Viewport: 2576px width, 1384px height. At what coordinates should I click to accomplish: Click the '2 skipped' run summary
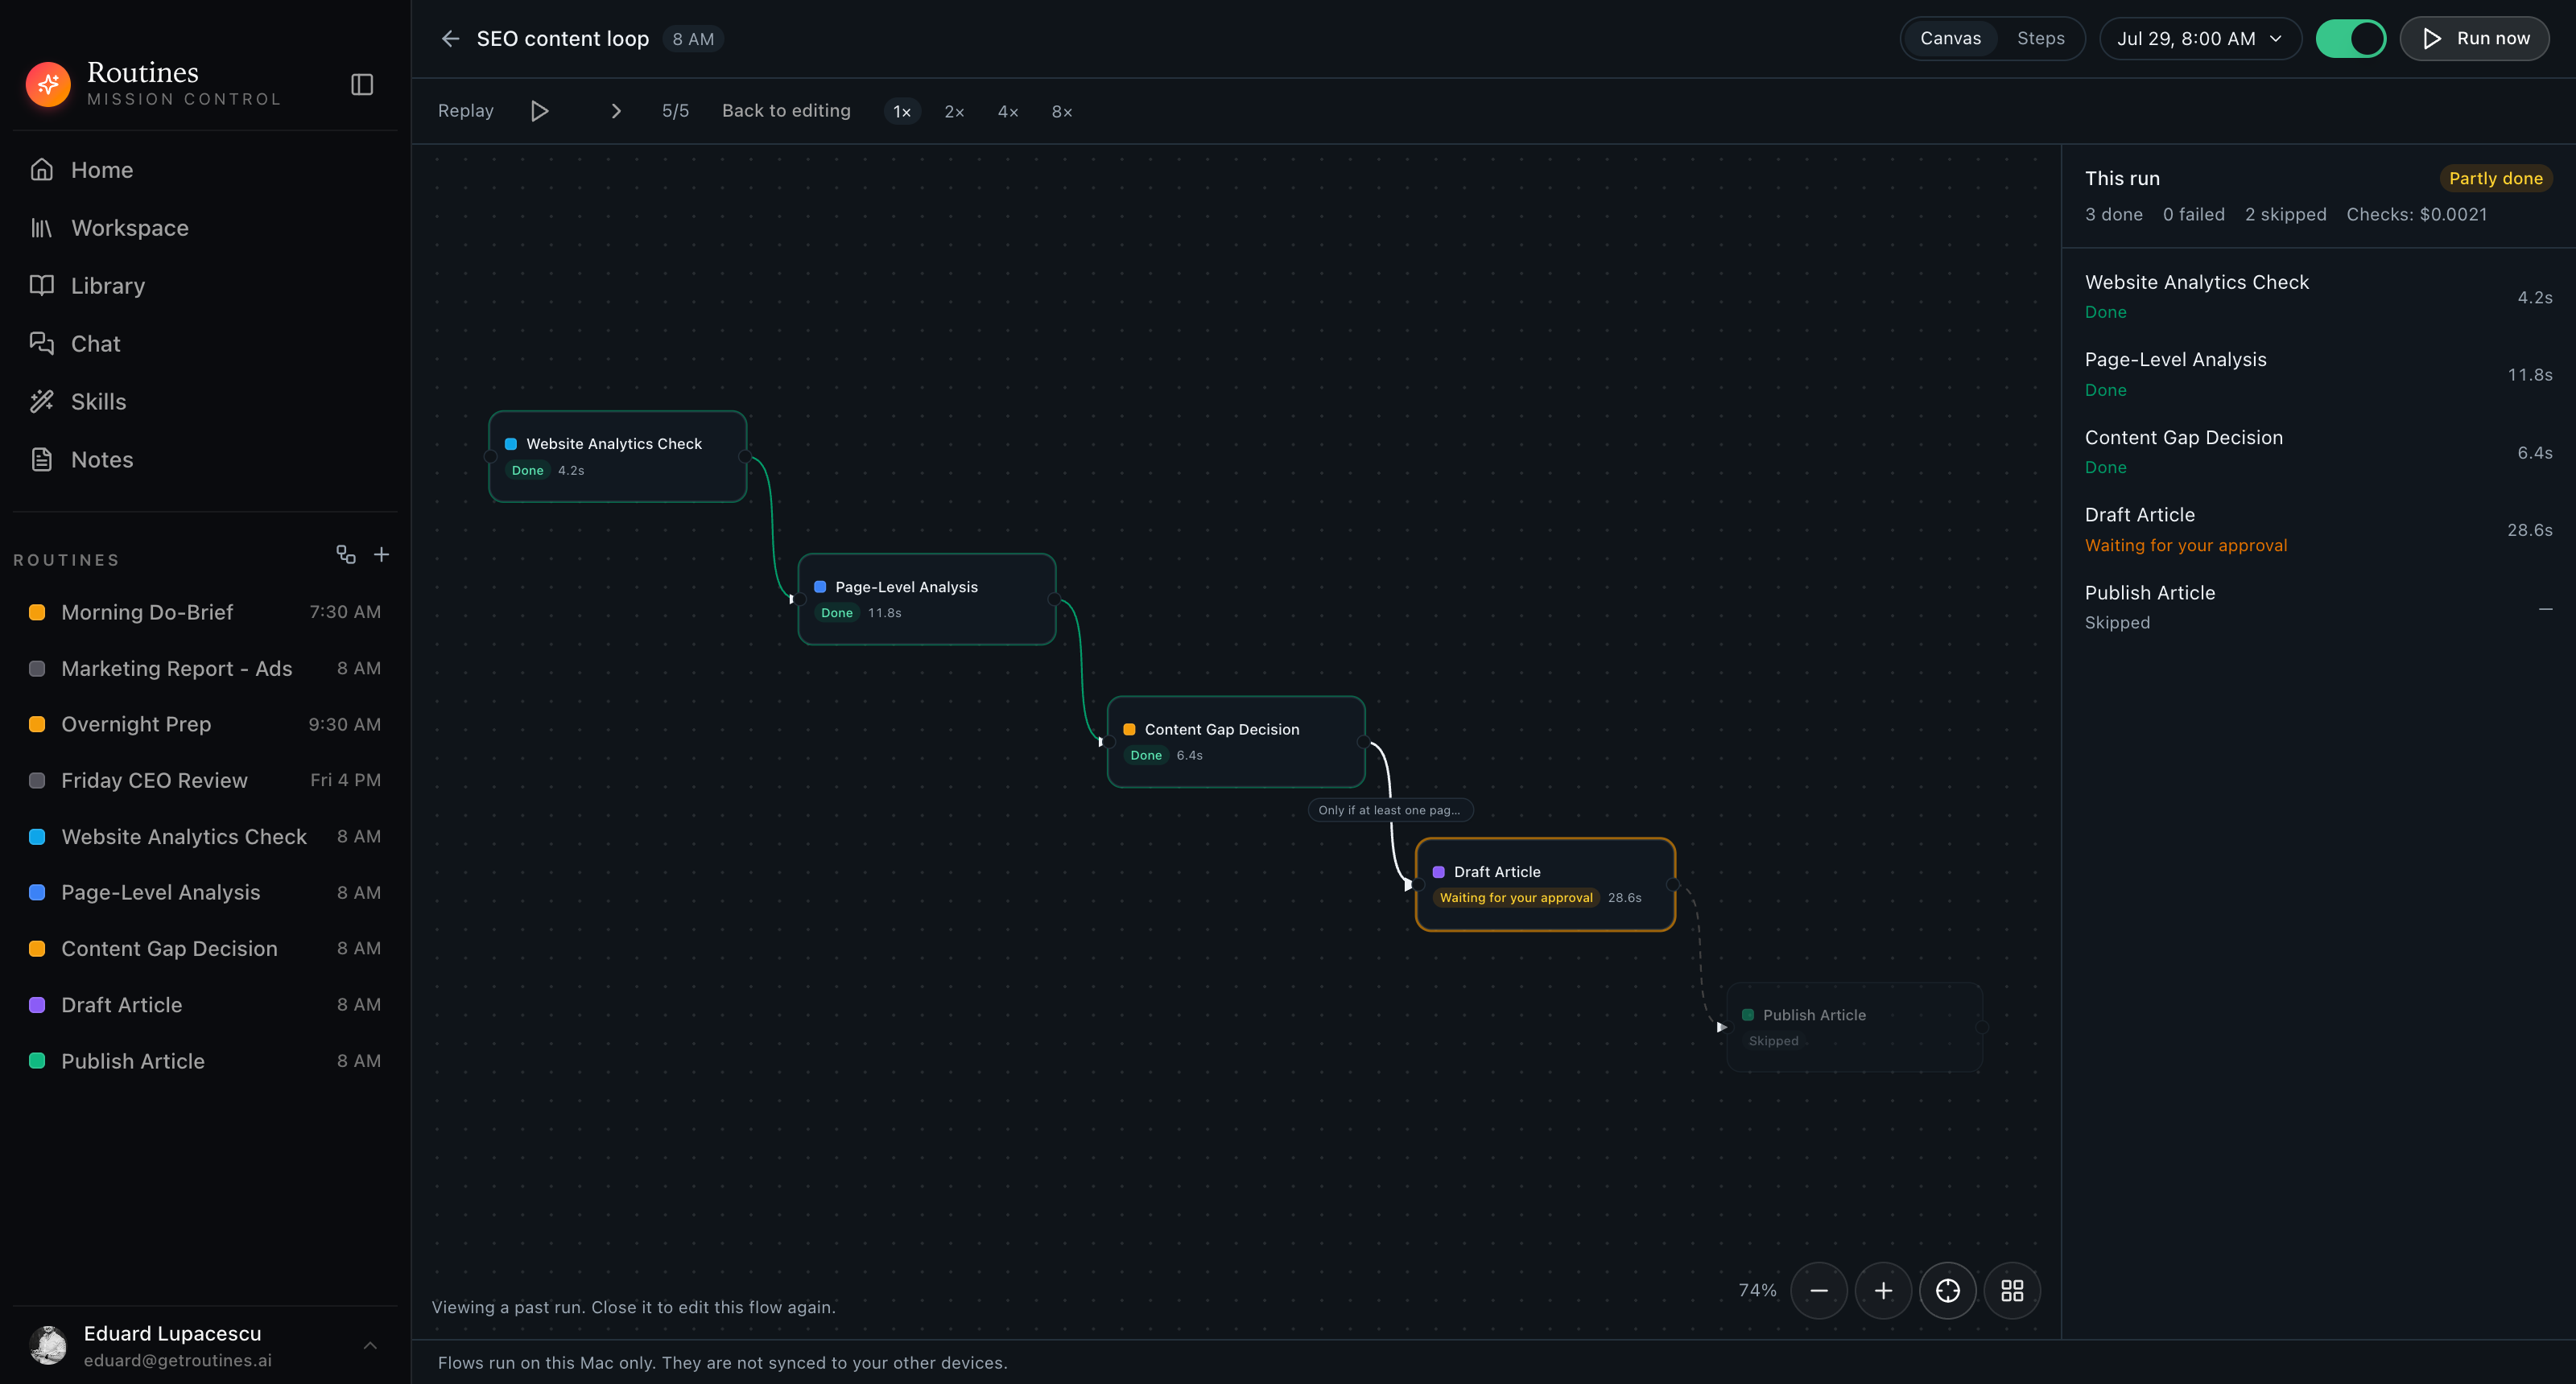click(x=2285, y=215)
